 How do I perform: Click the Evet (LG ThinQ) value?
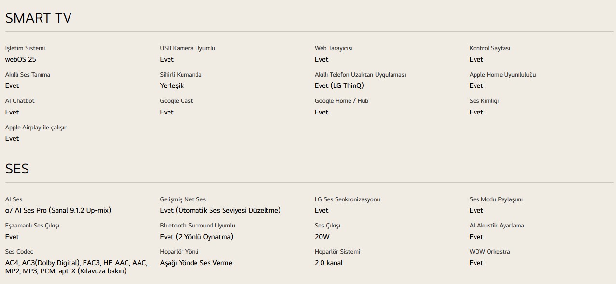click(339, 86)
